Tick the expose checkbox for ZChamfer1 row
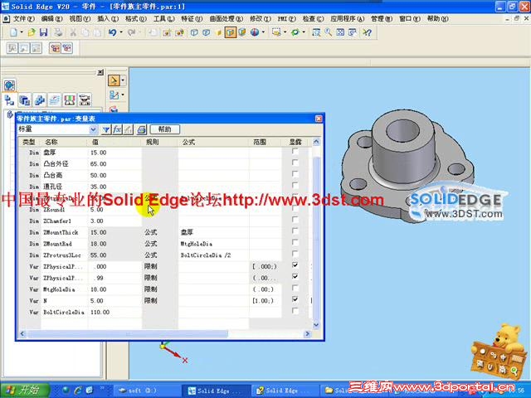Image resolution: width=531 pixels, height=398 pixels. (295, 220)
